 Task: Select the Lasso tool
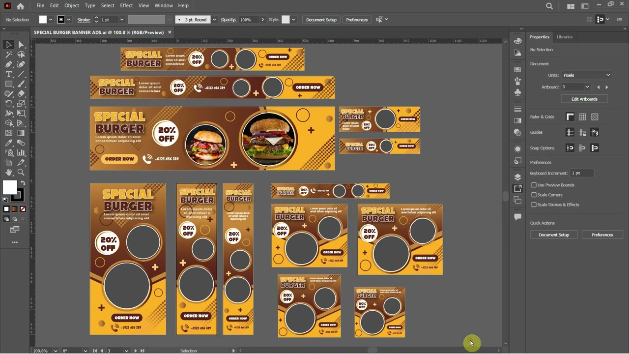point(21,54)
